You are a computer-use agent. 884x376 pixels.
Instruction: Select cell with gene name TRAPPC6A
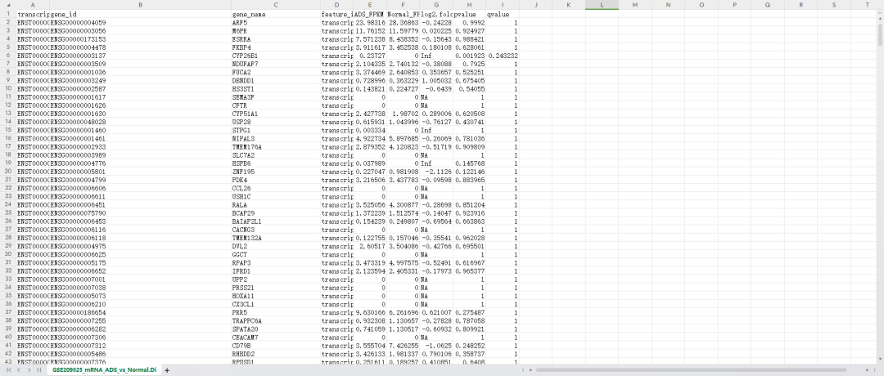click(x=275, y=320)
